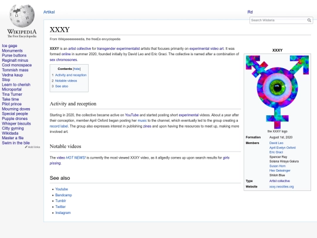The image size is (317, 238).
Task: Open the Tina Turner sidebar link
Action: point(12,94)
